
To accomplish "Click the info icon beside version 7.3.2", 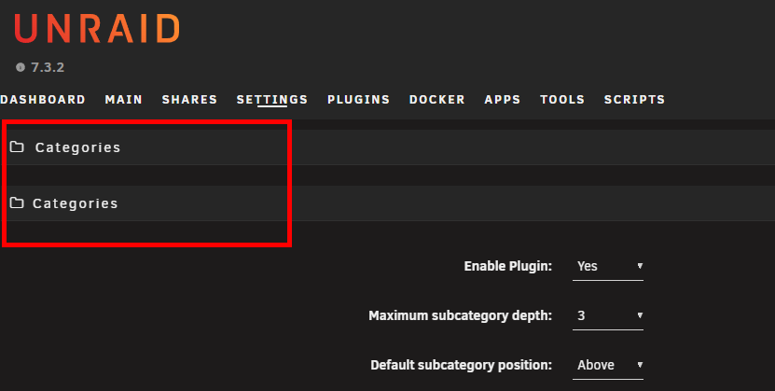I will 21,67.
